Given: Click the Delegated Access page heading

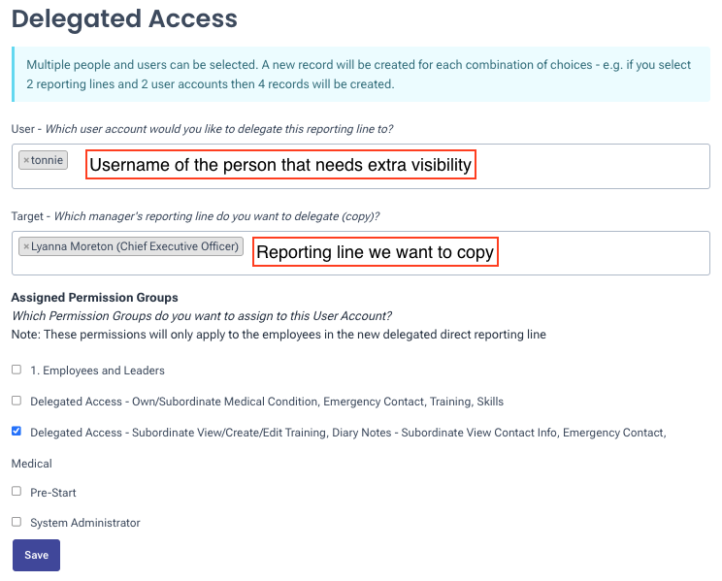Looking at the screenshot, I should click(x=124, y=18).
